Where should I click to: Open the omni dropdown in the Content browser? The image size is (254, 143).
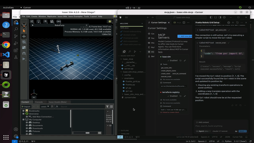[x=45, y=107]
